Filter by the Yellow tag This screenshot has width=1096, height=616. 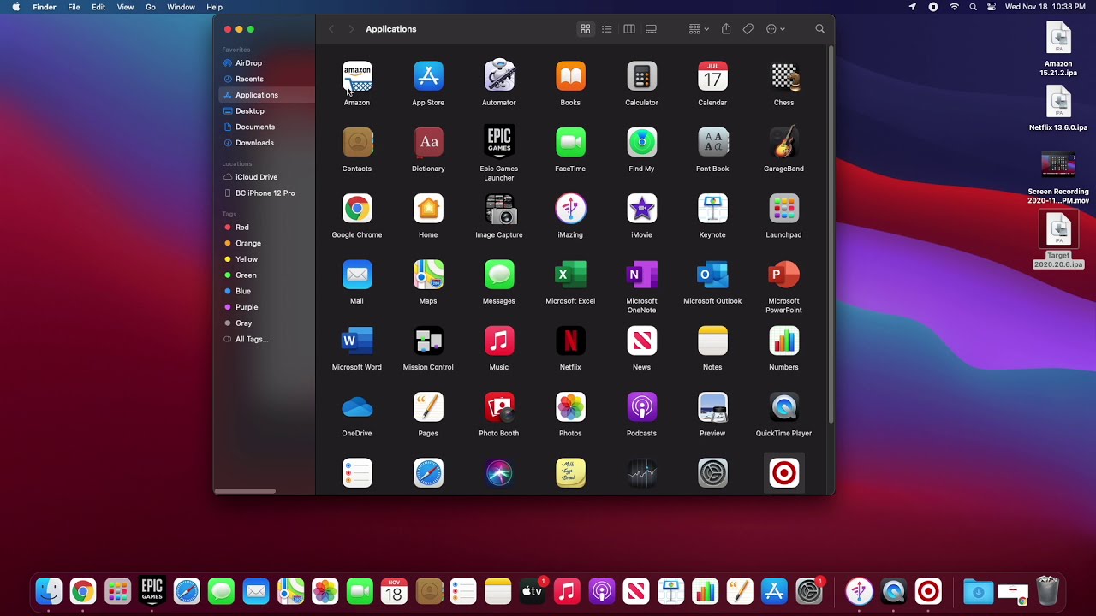267,259
